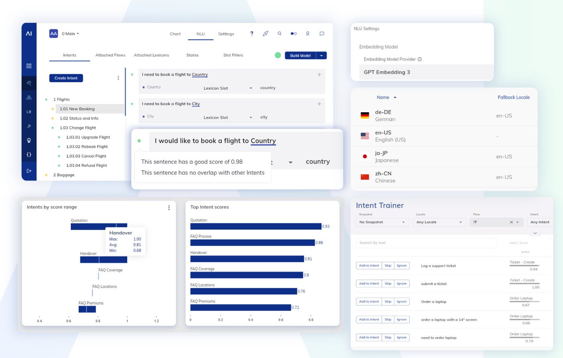The height and width of the screenshot is (358, 563).
Task: Click the Search by text field
Action: [427, 243]
